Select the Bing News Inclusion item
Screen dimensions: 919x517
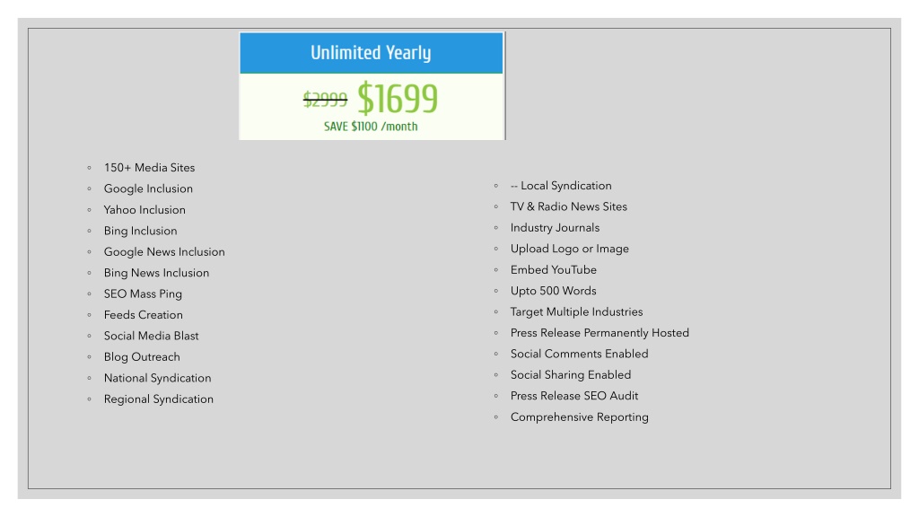156,273
